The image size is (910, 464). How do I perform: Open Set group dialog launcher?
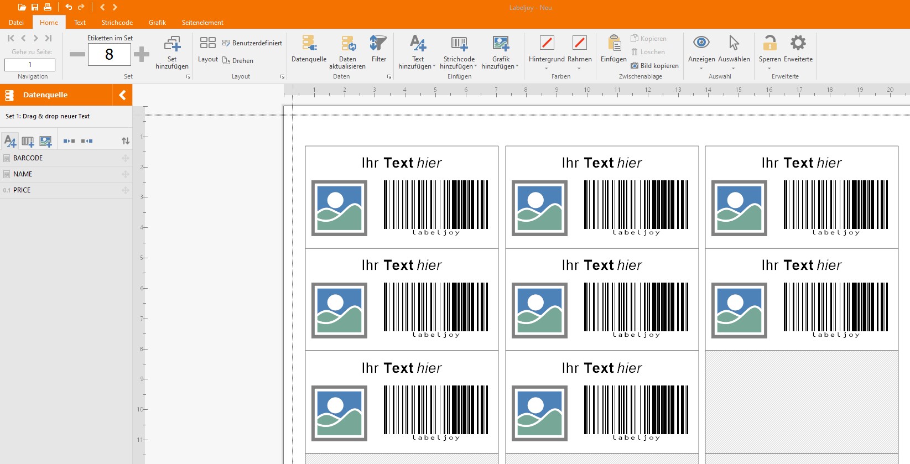tap(188, 77)
